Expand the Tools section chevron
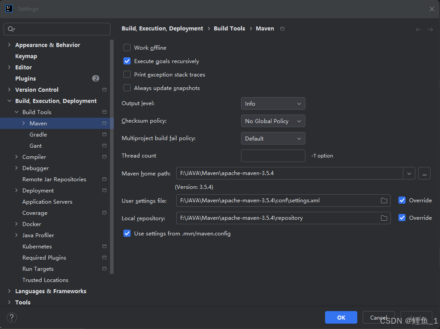 coord(9,302)
